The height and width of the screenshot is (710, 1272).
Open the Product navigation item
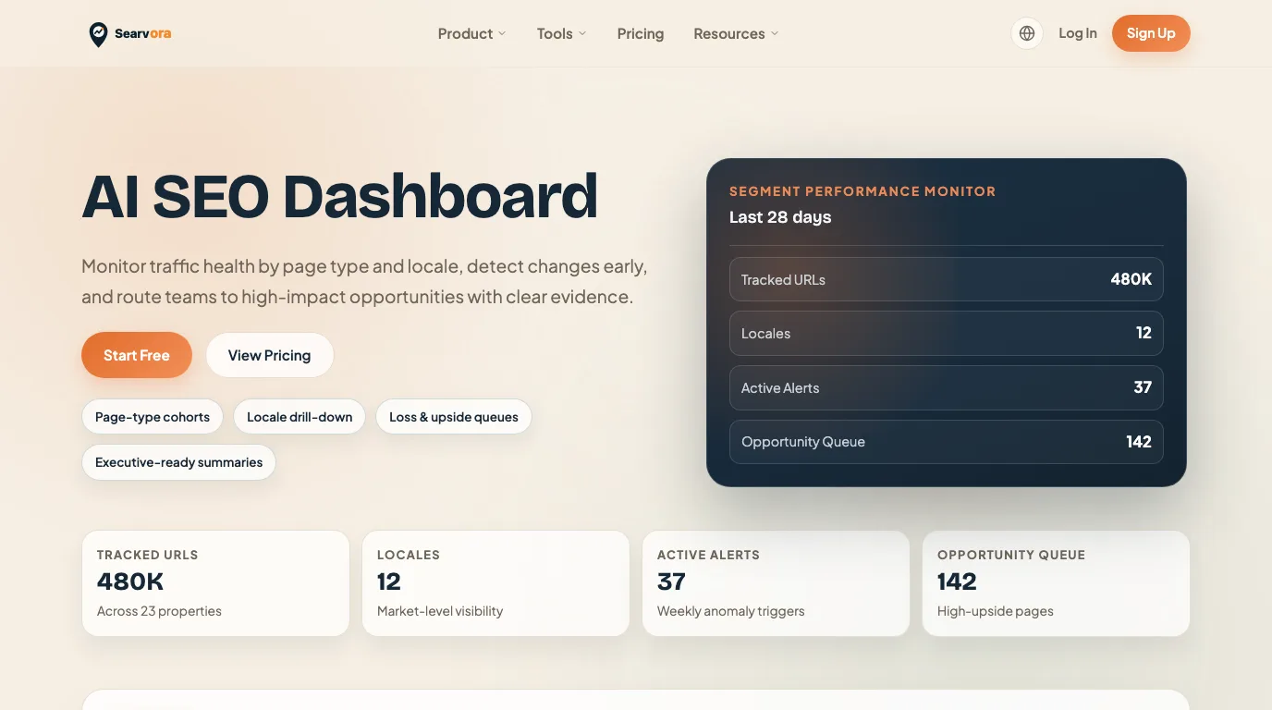coord(471,33)
